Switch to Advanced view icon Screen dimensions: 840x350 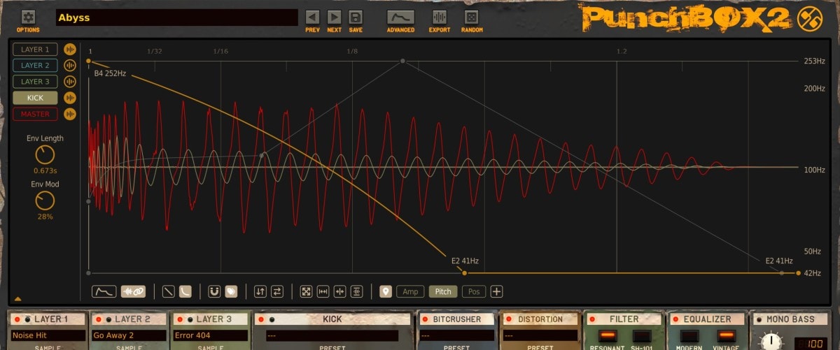tap(400, 17)
